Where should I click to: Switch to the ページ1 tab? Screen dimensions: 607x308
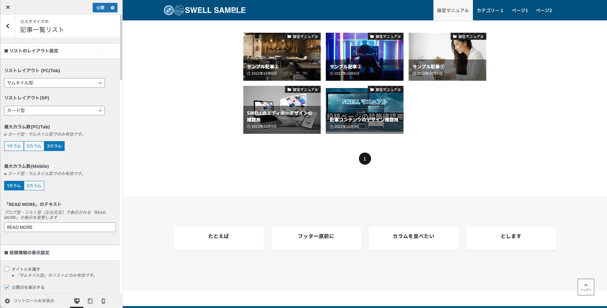(x=519, y=10)
